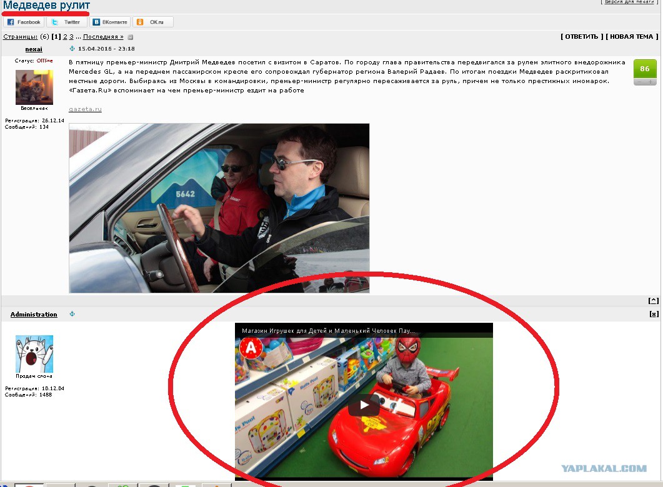Share the topic on Facebook
Viewport: 663px width, 487px height.
pyautogui.click(x=24, y=22)
